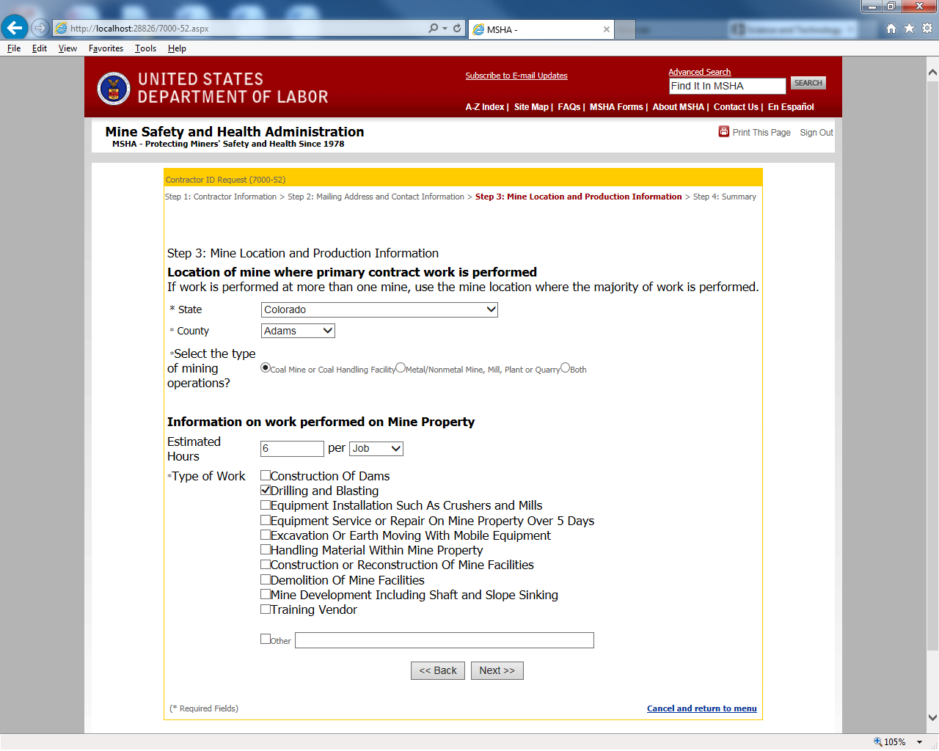Check Equipment Service or Repair Over 5 Days
The image size is (939, 751).
[x=266, y=520]
